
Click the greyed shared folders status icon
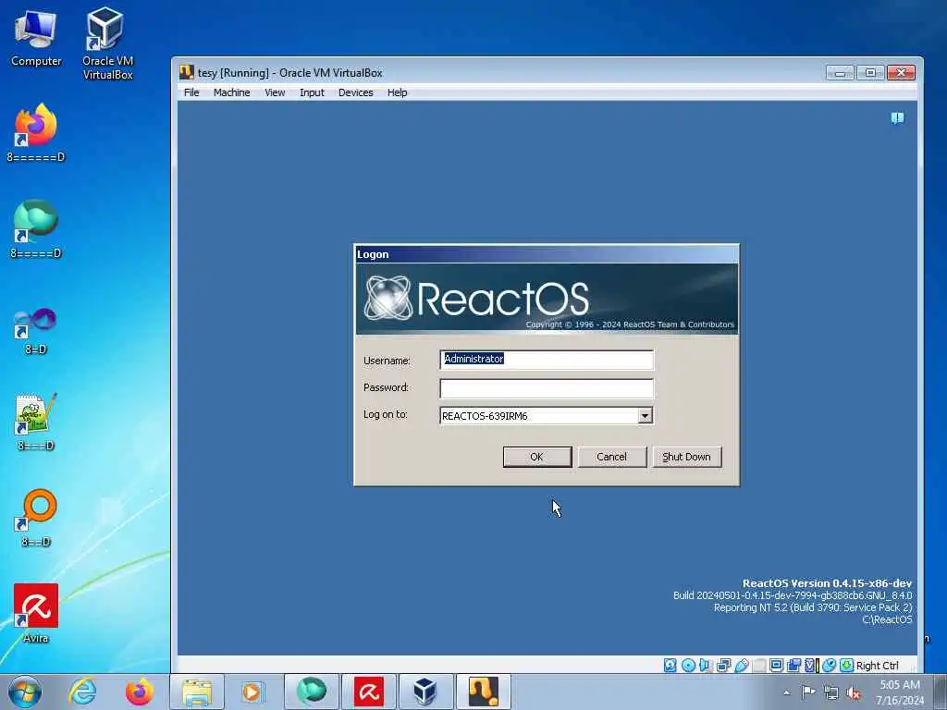tap(759, 666)
